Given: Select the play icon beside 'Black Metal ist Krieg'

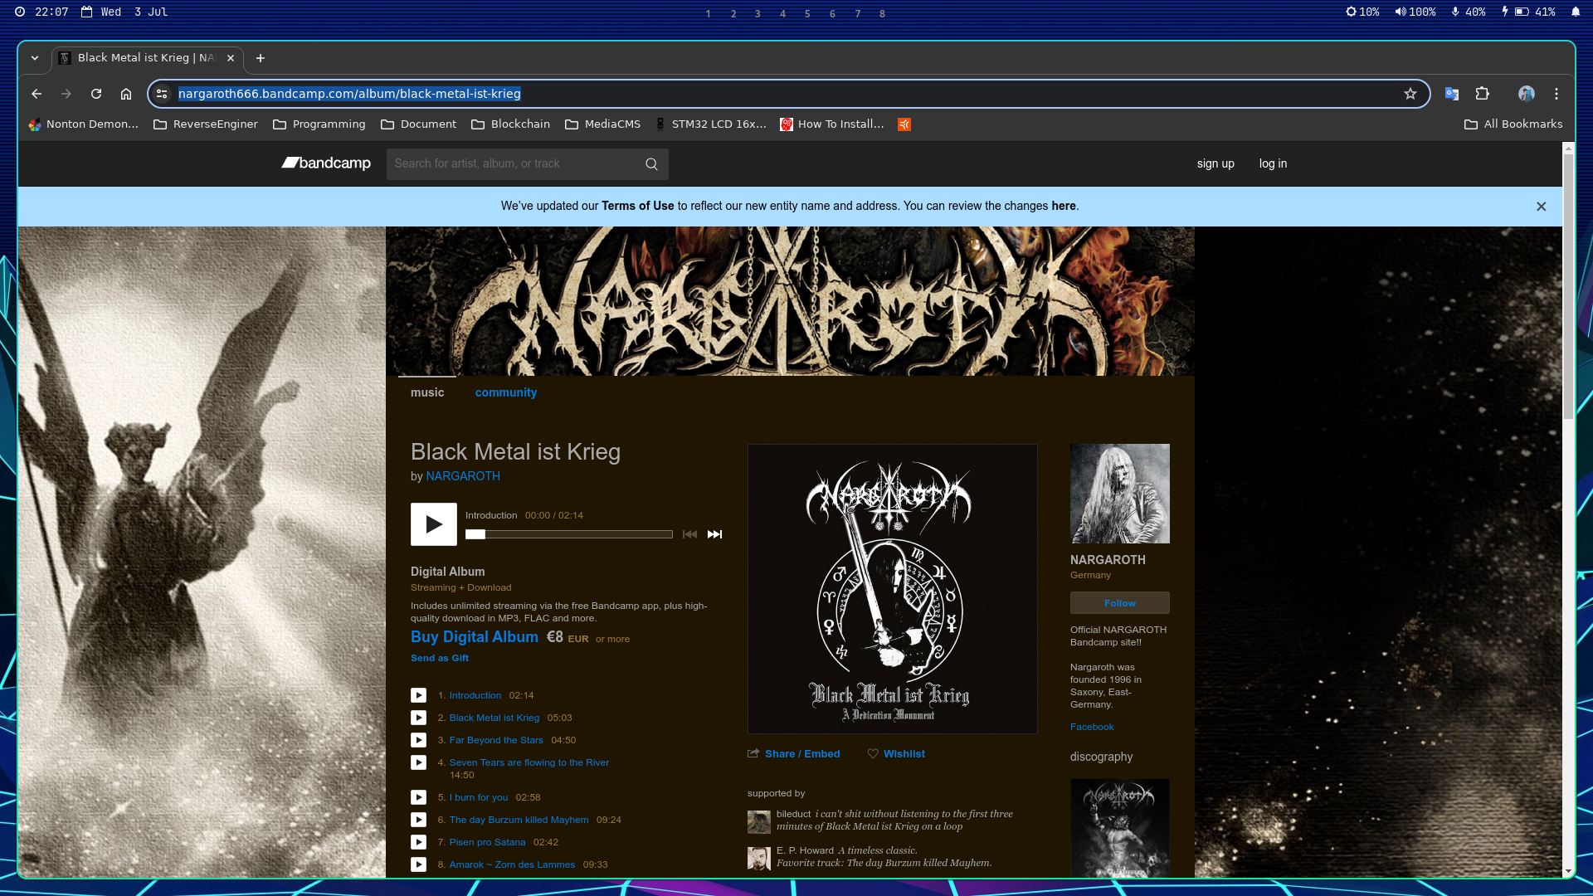Looking at the screenshot, I should (x=418, y=717).
